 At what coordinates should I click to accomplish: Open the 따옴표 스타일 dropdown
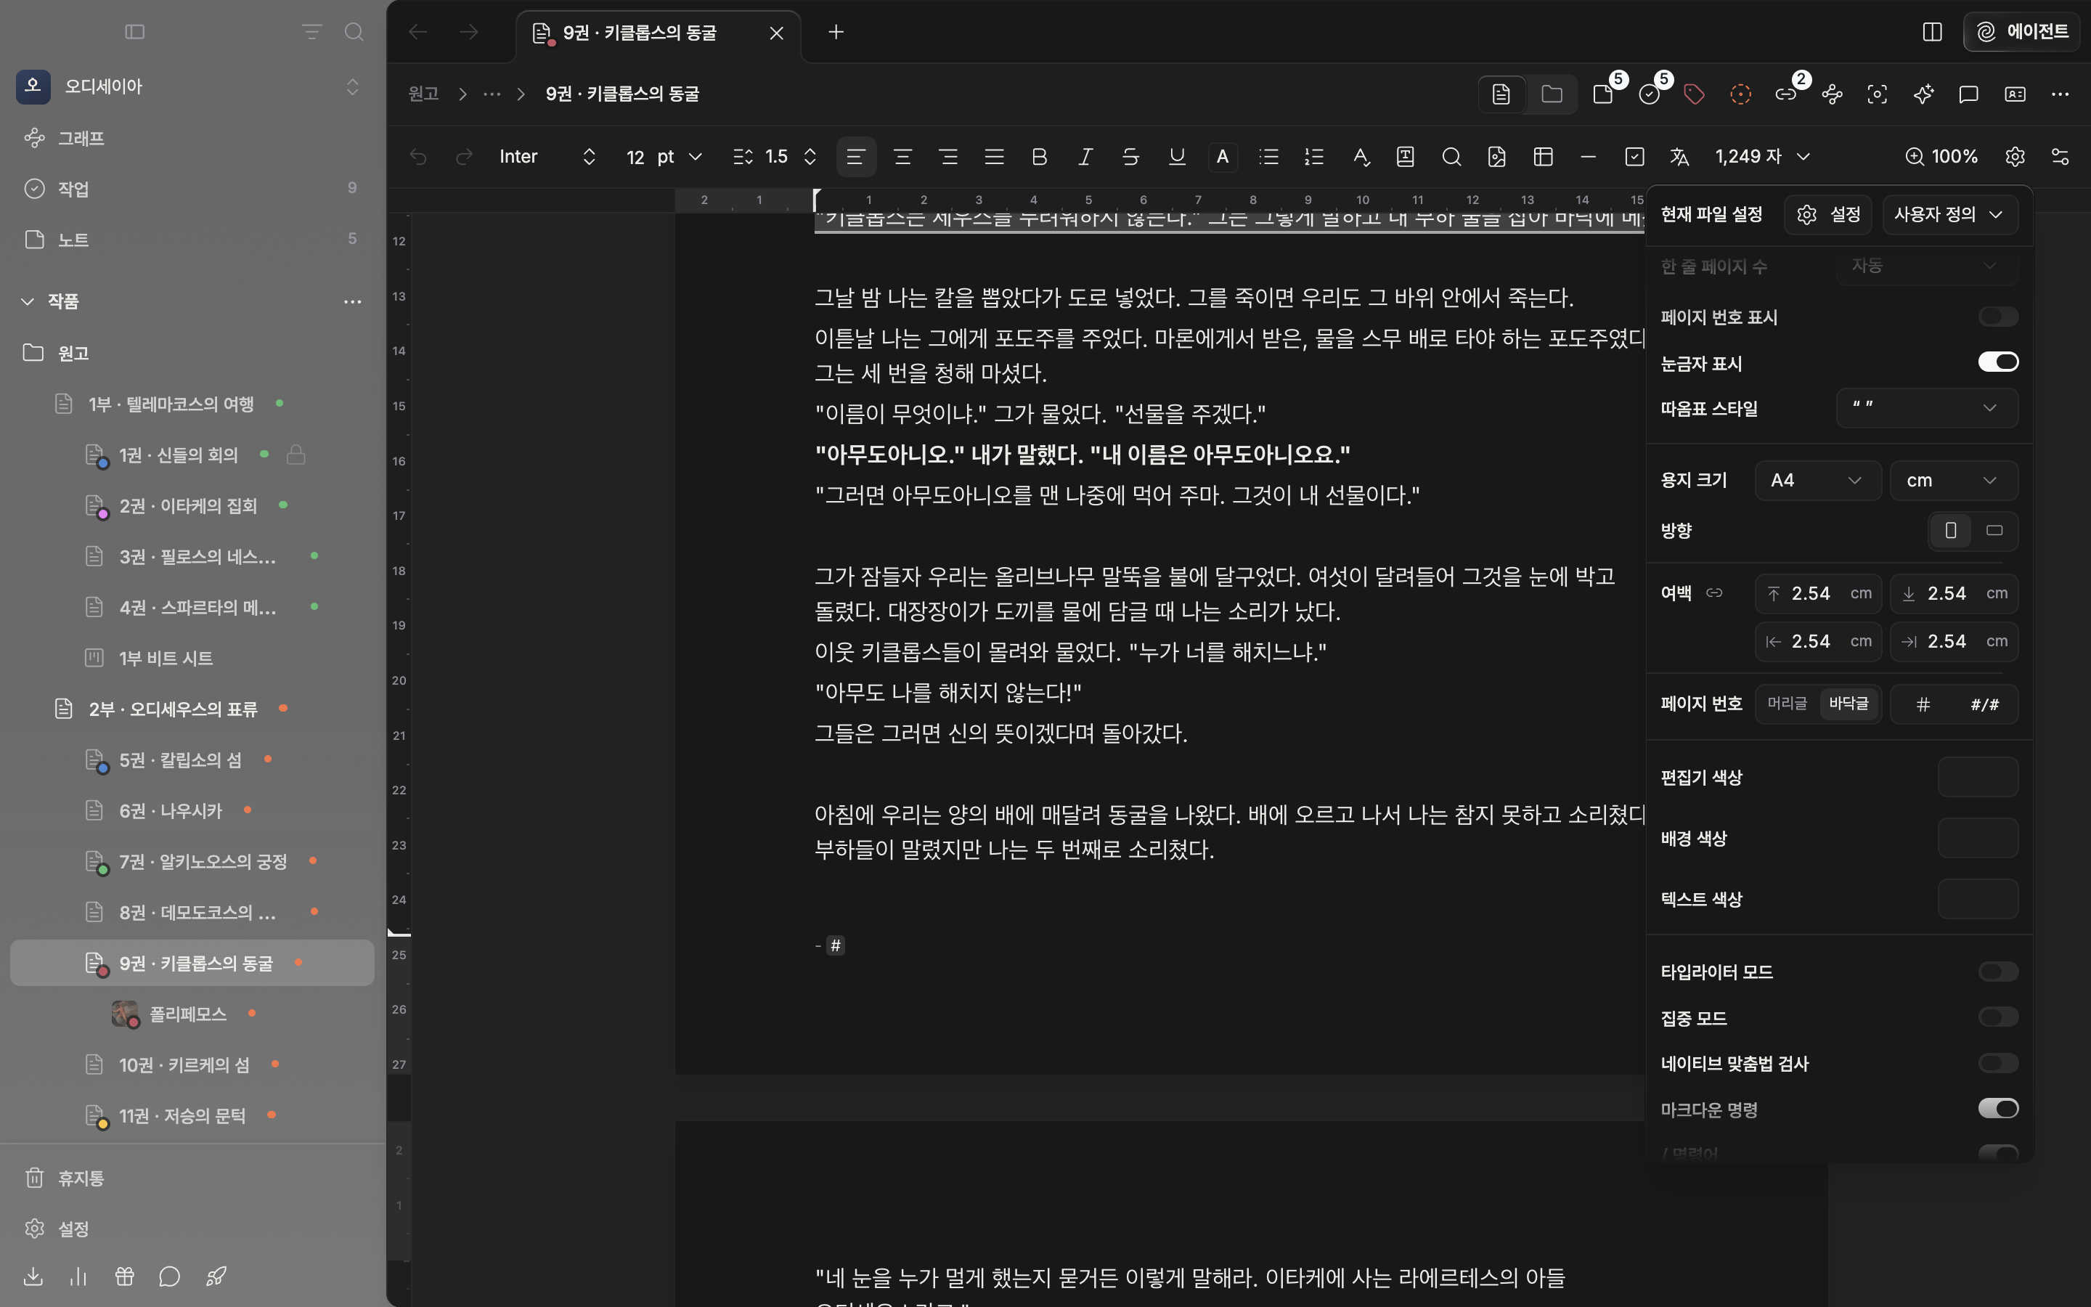tap(1927, 408)
